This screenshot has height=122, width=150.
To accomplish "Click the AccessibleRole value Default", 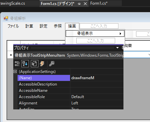I will pyautogui.click(x=97, y=97).
